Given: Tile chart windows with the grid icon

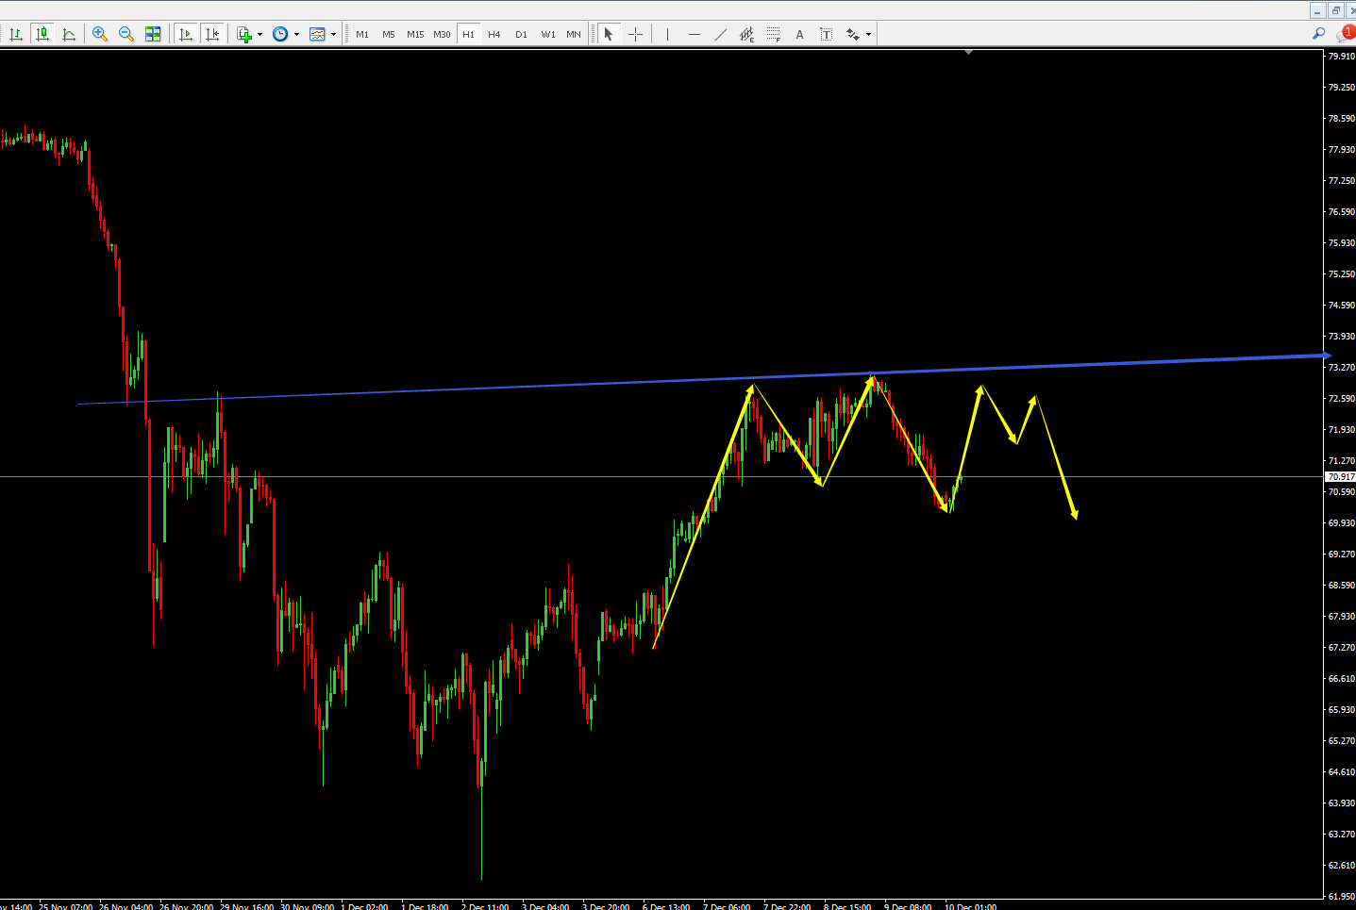Looking at the screenshot, I should coord(153,34).
